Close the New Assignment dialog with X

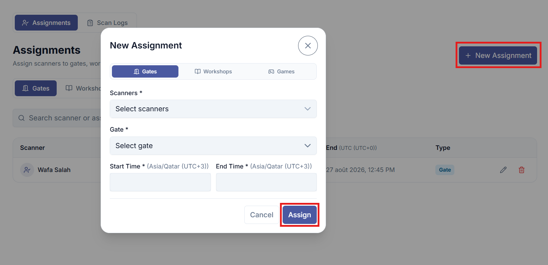coord(308,46)
